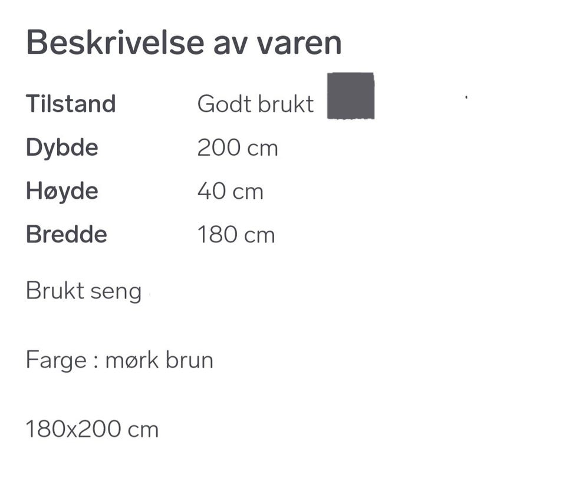The image size is (566, 493).
Task: Click the 180 cm width value
Action: pos(236,235)
